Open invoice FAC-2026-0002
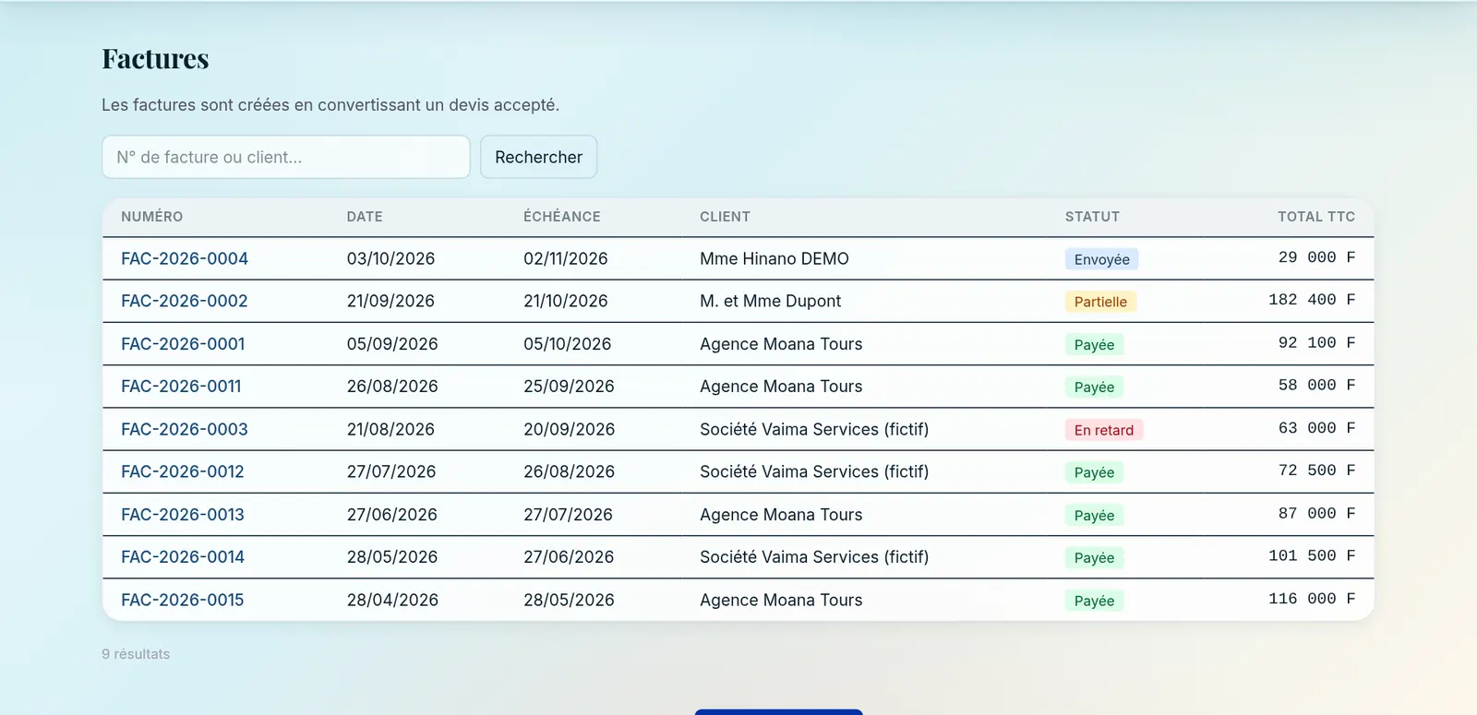The image size is (1477, 715). pos(185,301)
